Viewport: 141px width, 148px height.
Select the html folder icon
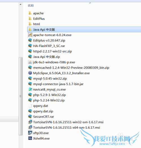tap(30, 24)
